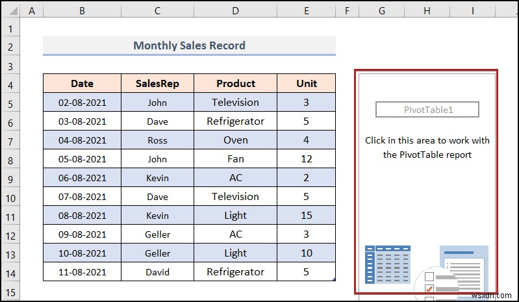
Task: Select column C header
Action: tap(158, 11)
